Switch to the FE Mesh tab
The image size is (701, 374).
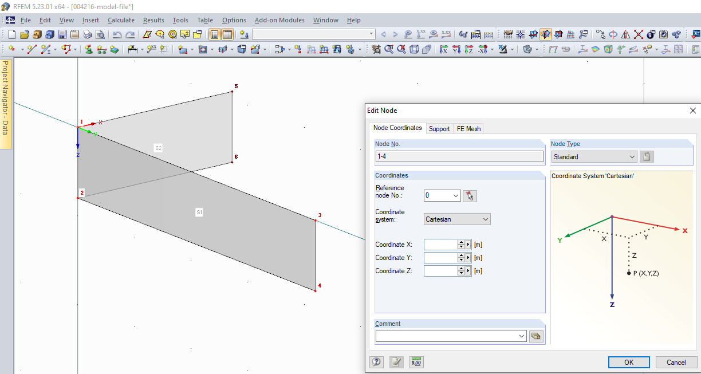tap(468, 129)
